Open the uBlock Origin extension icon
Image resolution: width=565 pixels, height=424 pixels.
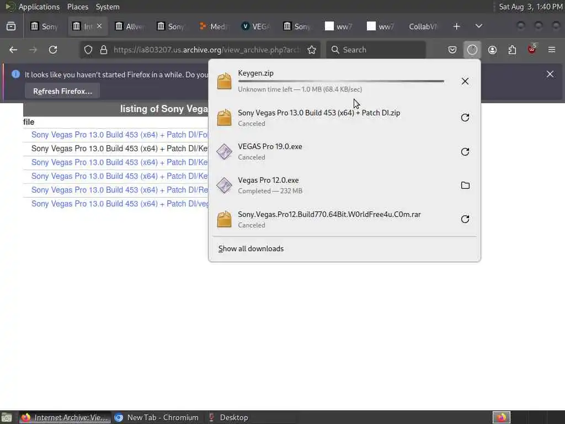click(532, 50)
